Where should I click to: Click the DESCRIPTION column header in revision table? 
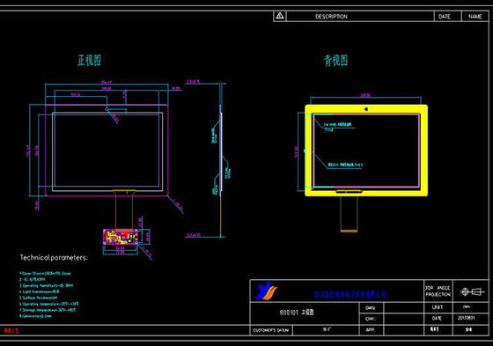coord(331,17)
